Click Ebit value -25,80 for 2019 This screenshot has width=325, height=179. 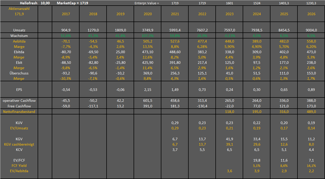coord(120,63)
